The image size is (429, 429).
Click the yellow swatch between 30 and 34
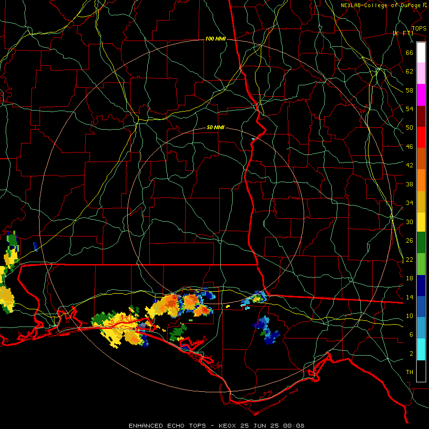tap(421, 222)
